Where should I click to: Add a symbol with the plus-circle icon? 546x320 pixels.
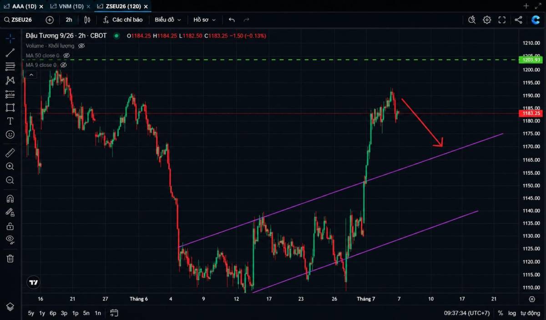click(x=50, y=20)
